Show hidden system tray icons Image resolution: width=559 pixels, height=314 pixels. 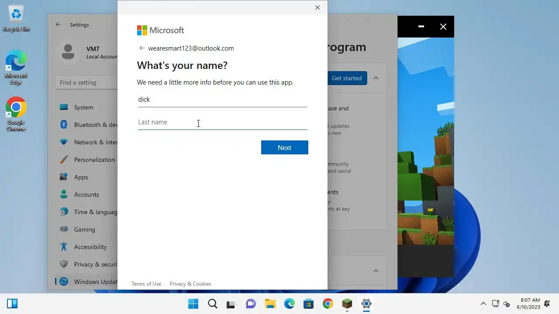coord(483,304)
